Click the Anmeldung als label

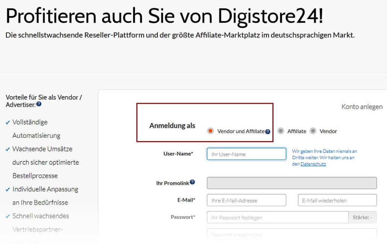(172, 126)
